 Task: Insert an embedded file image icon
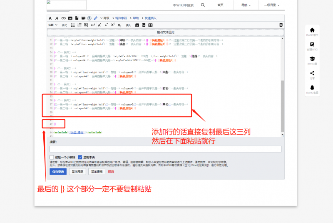pyautogui.click(x=70, y=18)
